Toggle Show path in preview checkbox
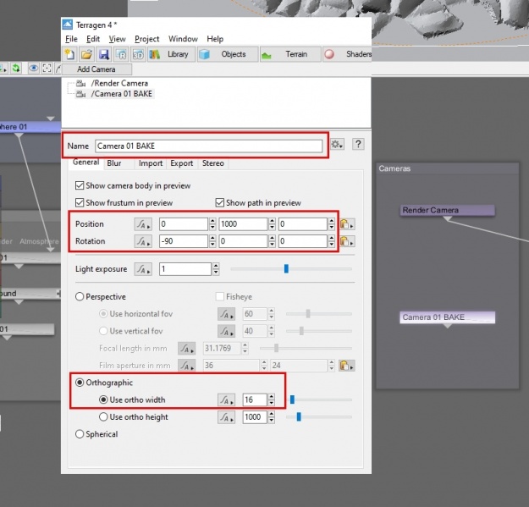 coord(219,203)
